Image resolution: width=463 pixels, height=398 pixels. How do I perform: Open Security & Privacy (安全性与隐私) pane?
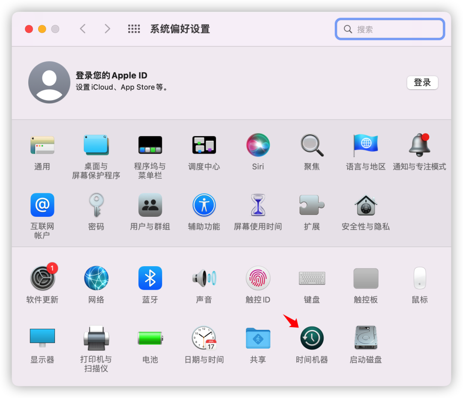click(365, 205)
